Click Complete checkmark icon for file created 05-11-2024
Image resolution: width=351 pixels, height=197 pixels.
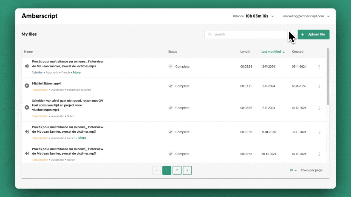[x=171, y=66]
